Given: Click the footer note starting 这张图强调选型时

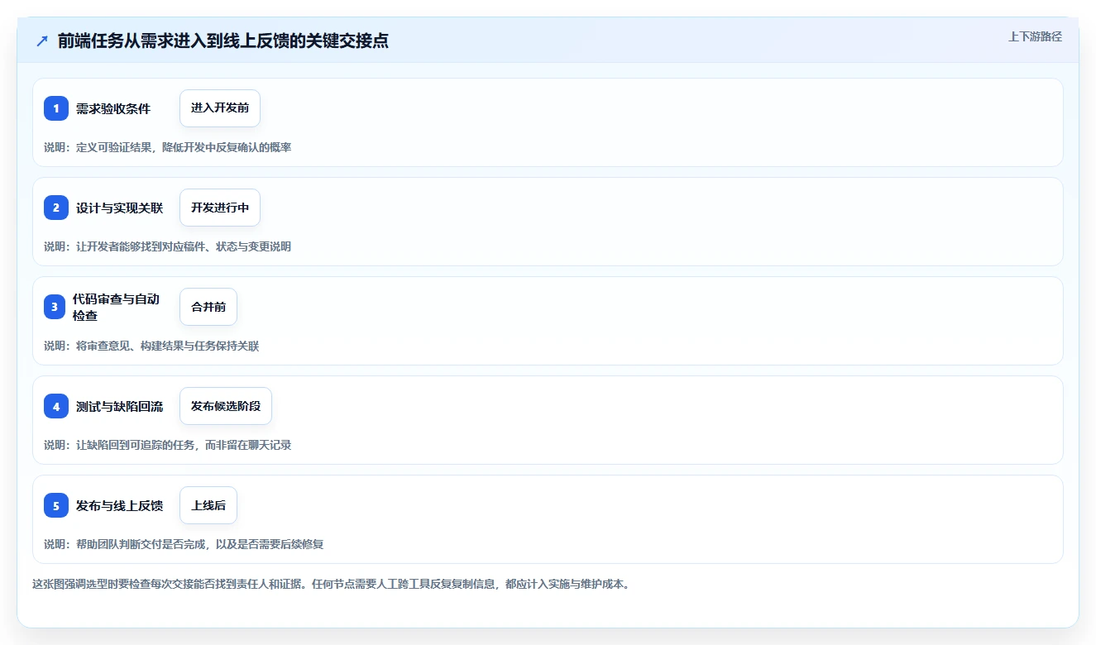Looking at the screenshot, I should pos(331,584).
